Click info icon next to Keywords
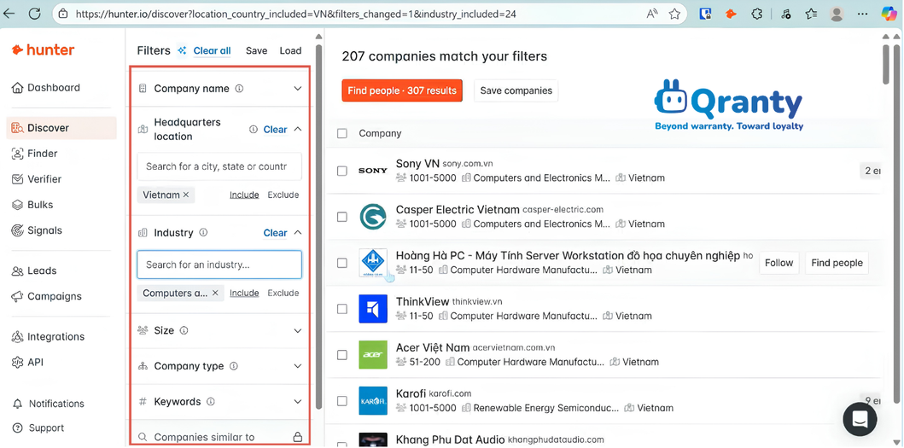The width and height of the screenshot is (904, 448). pos(211,401)
